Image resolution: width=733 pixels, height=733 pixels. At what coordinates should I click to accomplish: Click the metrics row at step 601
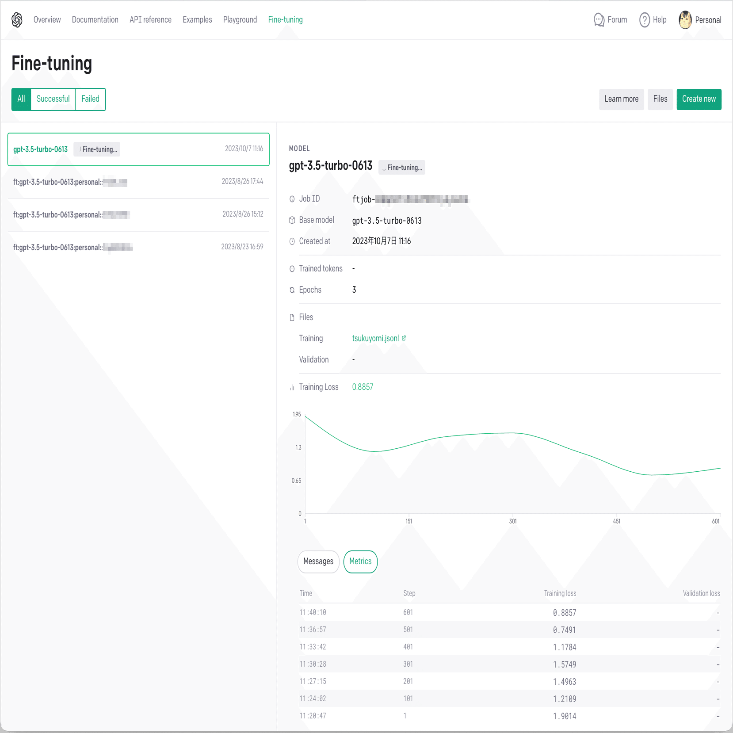pyautogui.click(x=510, y=613)
